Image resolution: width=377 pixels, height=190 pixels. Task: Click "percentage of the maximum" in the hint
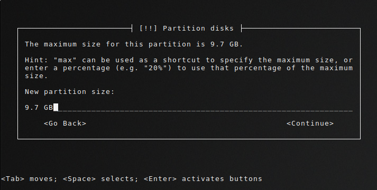pos(293,68)
